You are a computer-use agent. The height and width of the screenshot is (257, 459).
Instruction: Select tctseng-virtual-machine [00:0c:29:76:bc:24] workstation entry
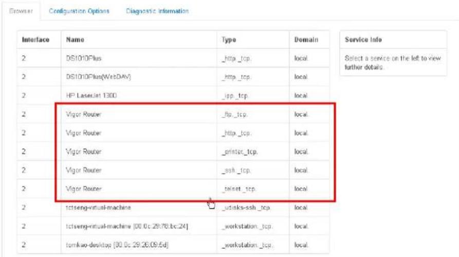(127, 226)
